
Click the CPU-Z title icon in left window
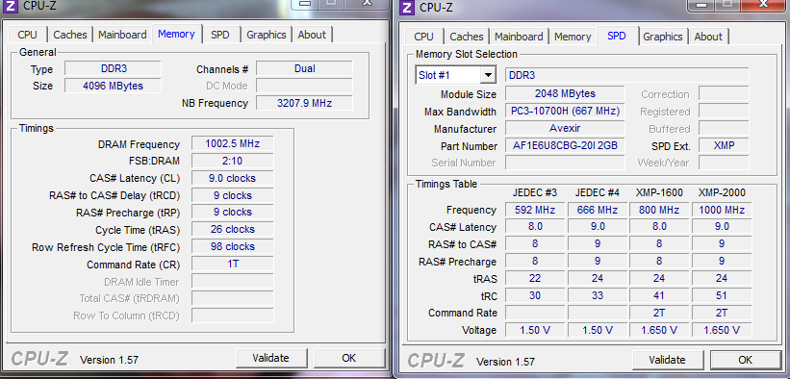tap(12, 7)
